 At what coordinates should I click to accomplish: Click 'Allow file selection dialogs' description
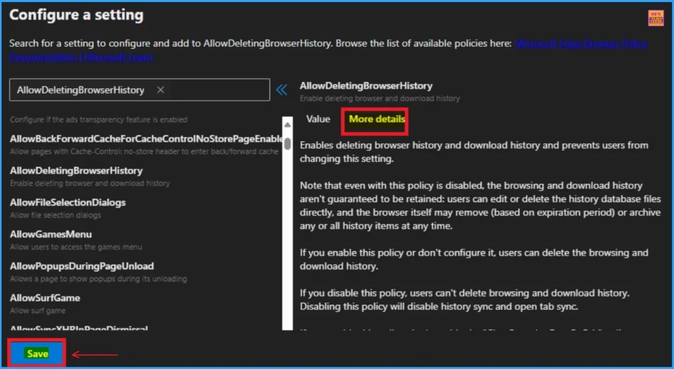click(55, 215)
